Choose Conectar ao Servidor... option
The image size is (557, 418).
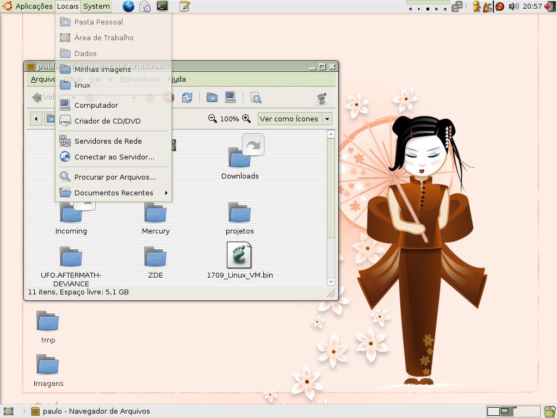point(114,157)
